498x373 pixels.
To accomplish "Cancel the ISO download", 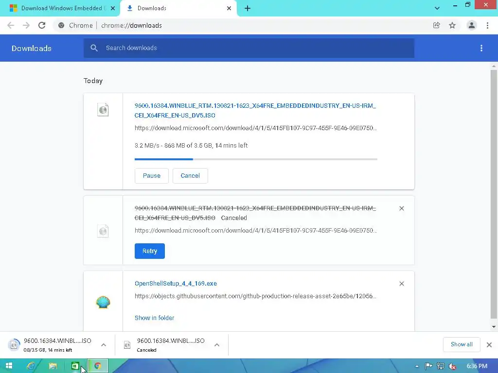I will click(x=190, y=176).
